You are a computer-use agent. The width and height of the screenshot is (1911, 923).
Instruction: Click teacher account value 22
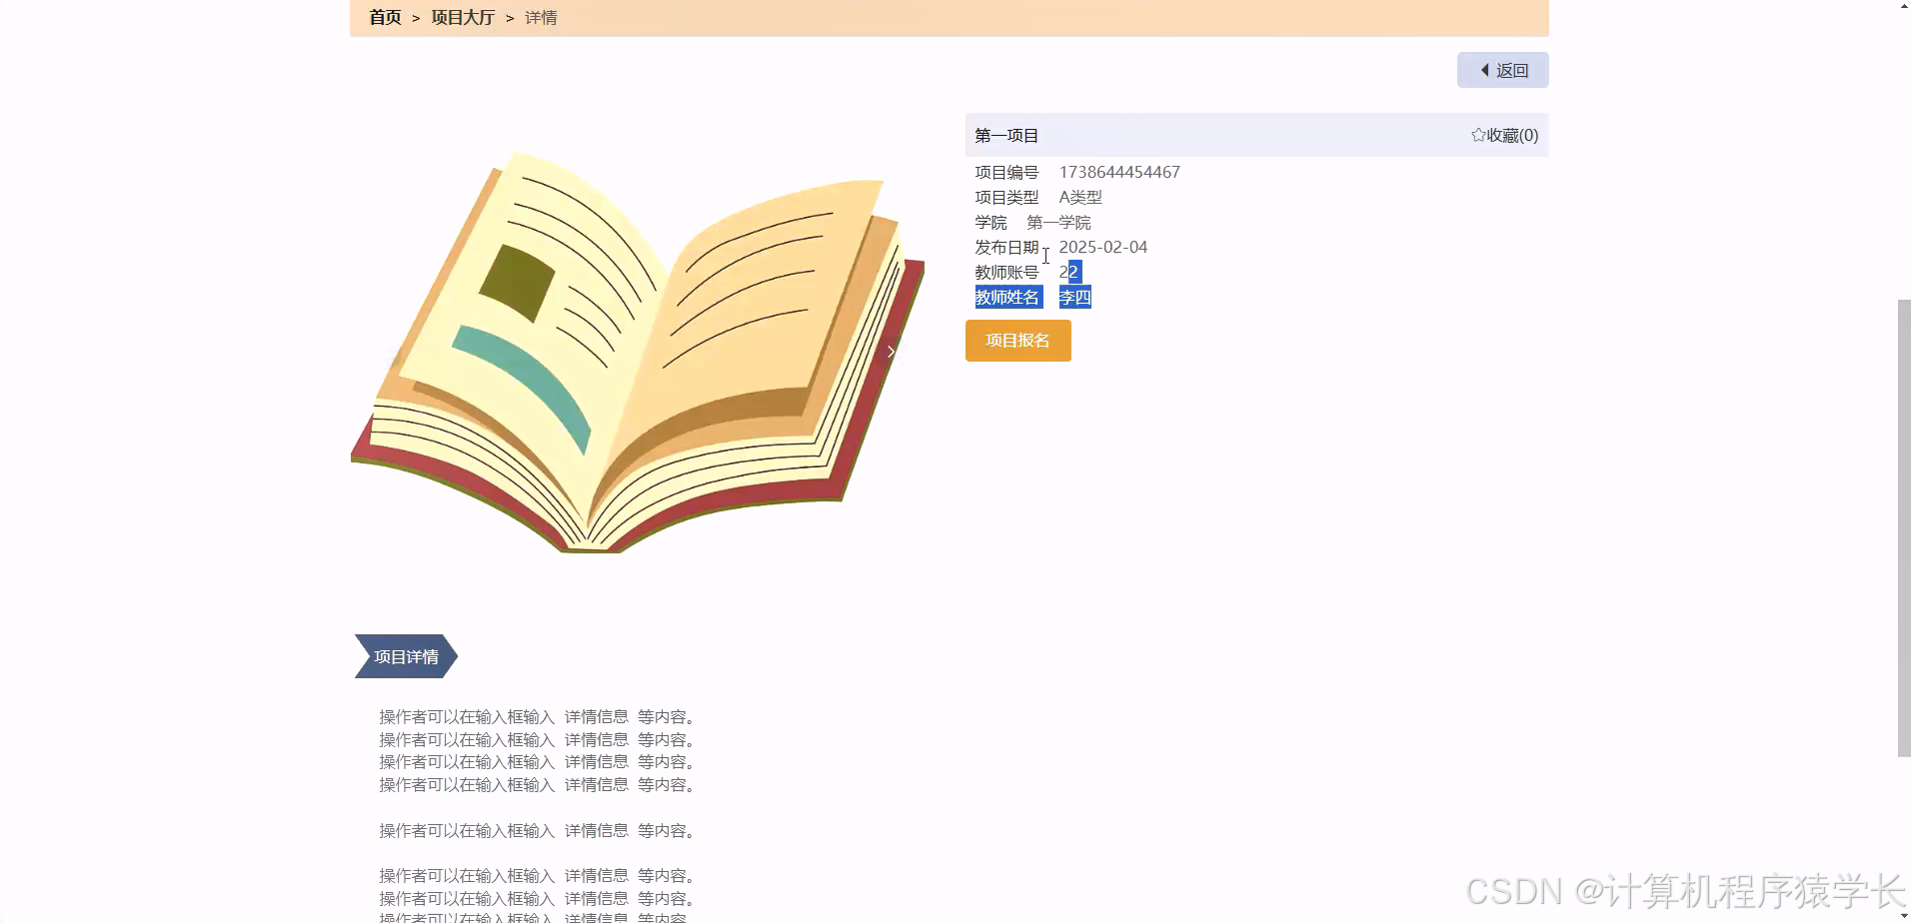(1069, 272)
